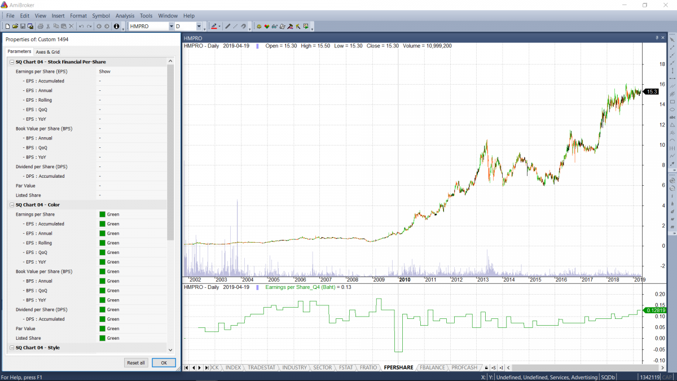Select the arrow pointer tool in drawing bar
Viewport: 677px width, 381px height.
[x=672, y=40]
